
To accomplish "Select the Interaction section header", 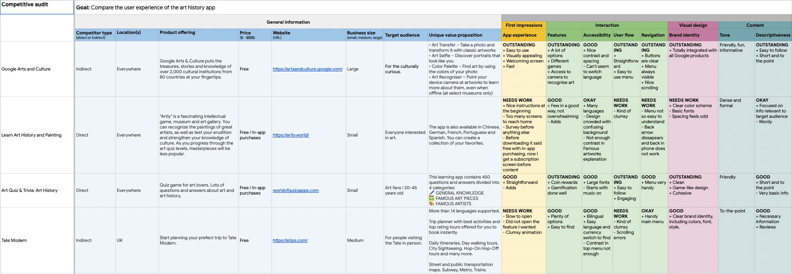I will 607,25.
